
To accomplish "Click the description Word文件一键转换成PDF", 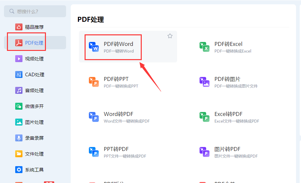I will tap(127, 121).
